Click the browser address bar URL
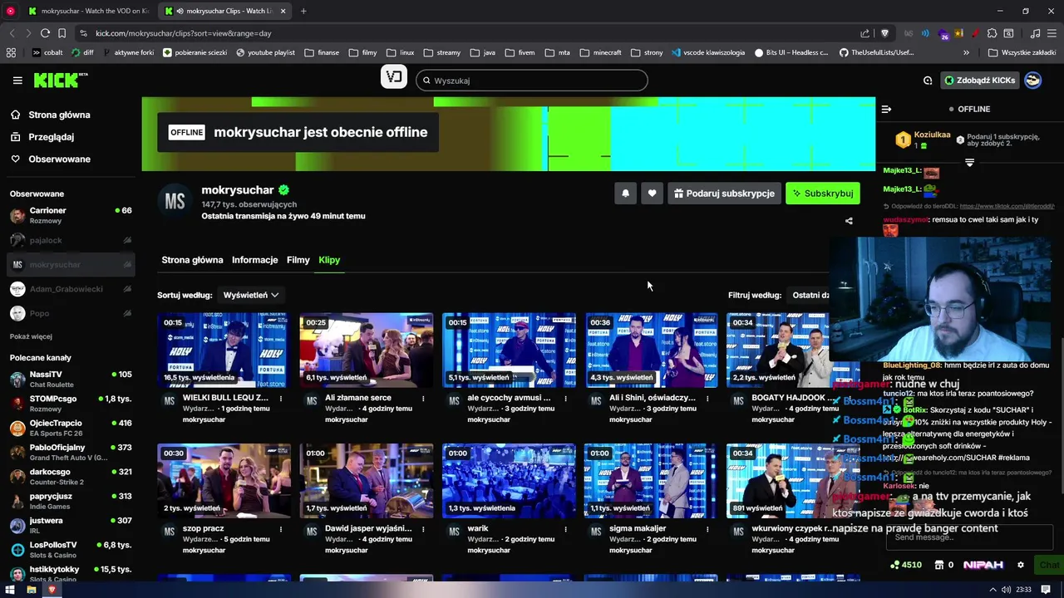Screen dimensions: 1064x598 click(x=183, y=33)
